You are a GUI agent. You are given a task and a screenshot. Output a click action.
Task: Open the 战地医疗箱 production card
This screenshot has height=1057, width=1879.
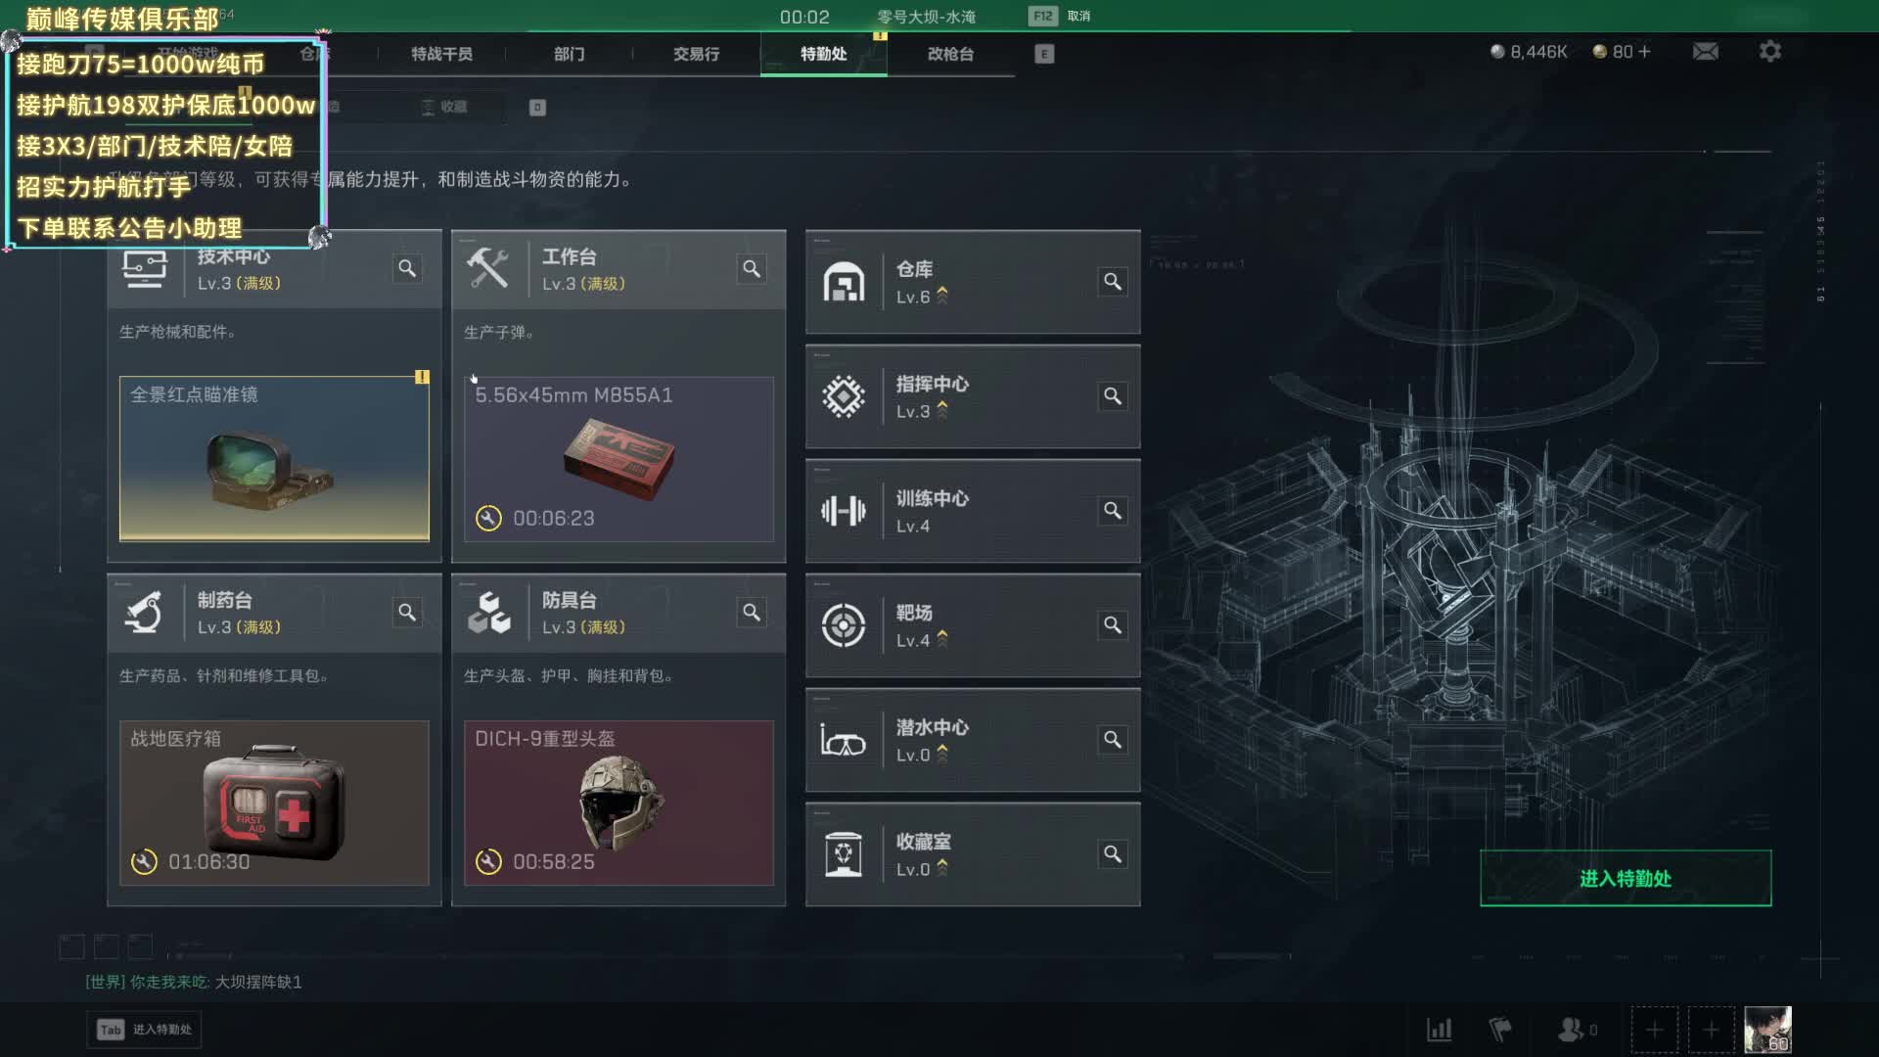click(274, 804)
